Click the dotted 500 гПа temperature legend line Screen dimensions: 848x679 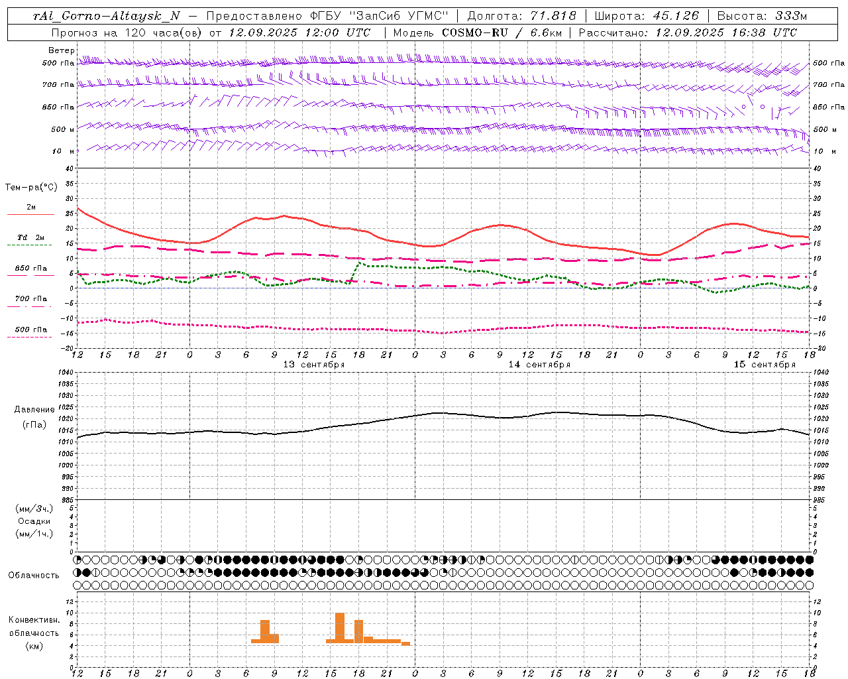tap(30, 337)
